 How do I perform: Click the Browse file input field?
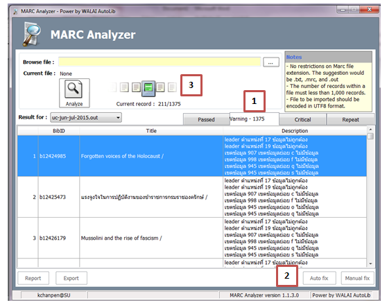coord(160,62)
